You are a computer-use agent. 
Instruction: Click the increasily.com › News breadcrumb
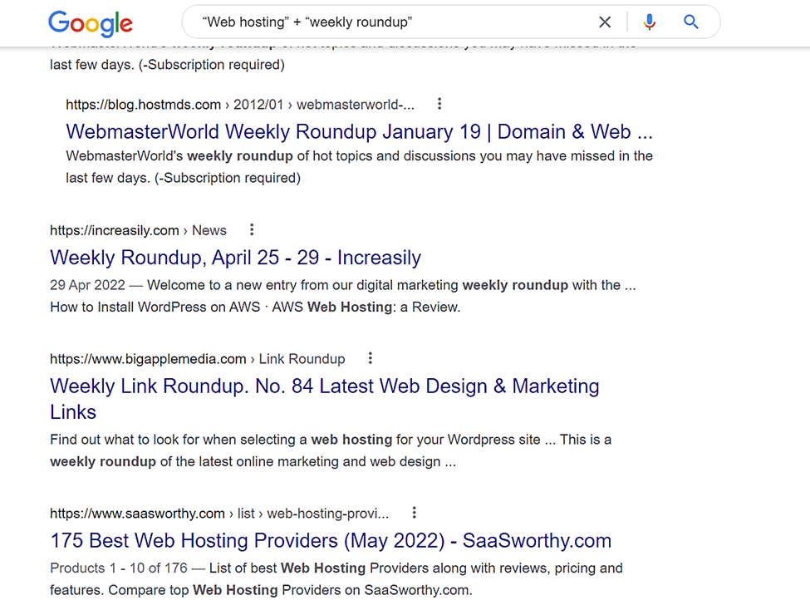tap(138, 230)
